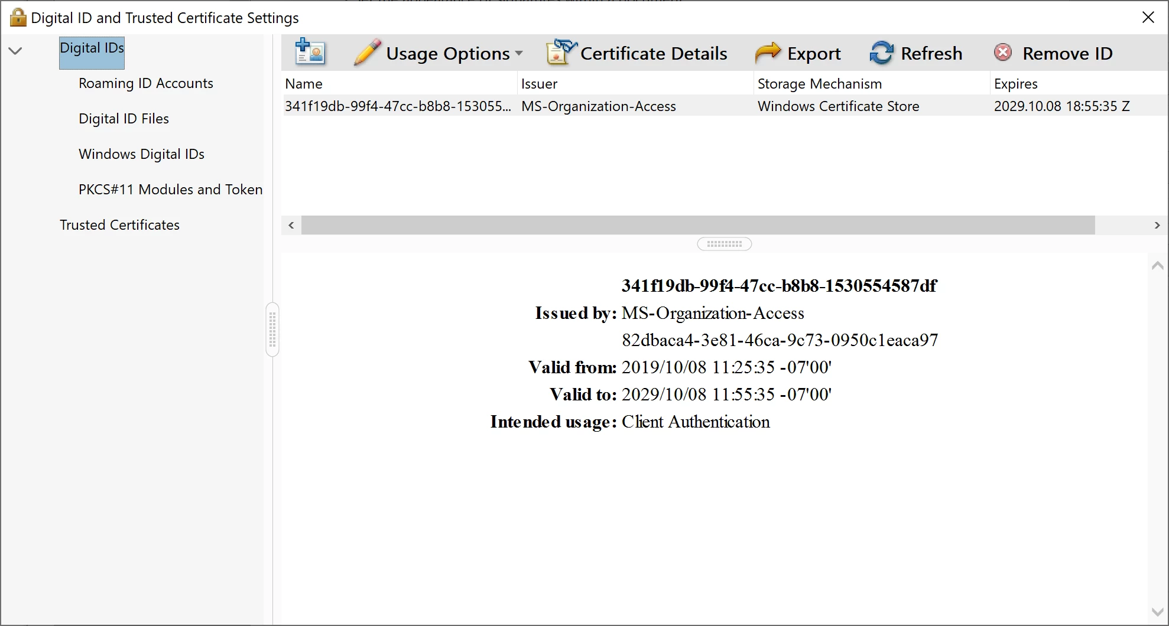Click the details pane scroll up arrow
Viewport: 1169px width, 626px height.
[1158, 266]
